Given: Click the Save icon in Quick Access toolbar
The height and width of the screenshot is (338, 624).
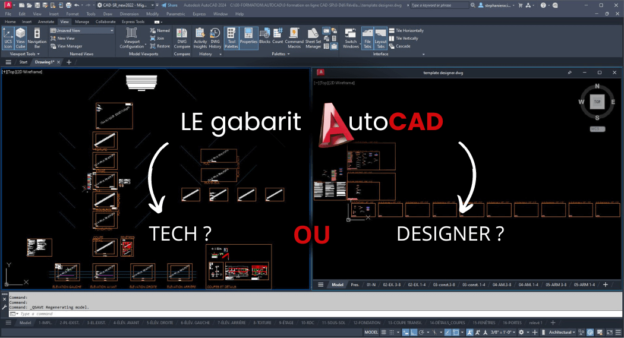Looking at the screenshot, I should click(37, 5).
